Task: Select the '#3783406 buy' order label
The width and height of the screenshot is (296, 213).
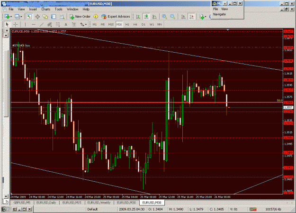Action: [21, 46]
